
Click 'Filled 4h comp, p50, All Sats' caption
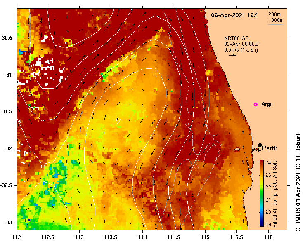point(274,194)
